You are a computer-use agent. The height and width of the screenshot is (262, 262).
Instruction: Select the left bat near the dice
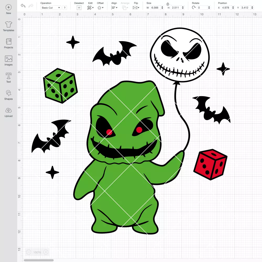click(51, 136)
